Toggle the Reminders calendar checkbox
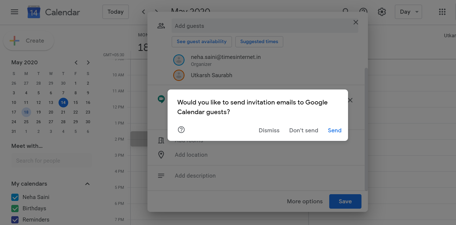Image resolution: width=456 pixels, height=225 pixels. (15, 220)
